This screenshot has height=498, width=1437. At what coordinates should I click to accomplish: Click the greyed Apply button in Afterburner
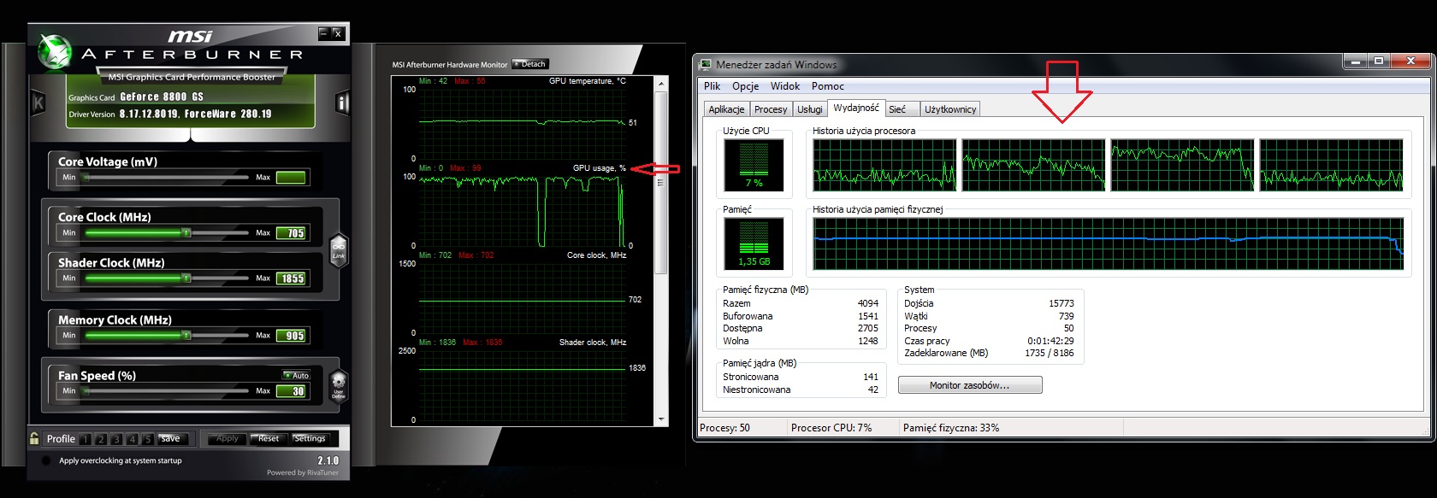(x=228, y=439)
